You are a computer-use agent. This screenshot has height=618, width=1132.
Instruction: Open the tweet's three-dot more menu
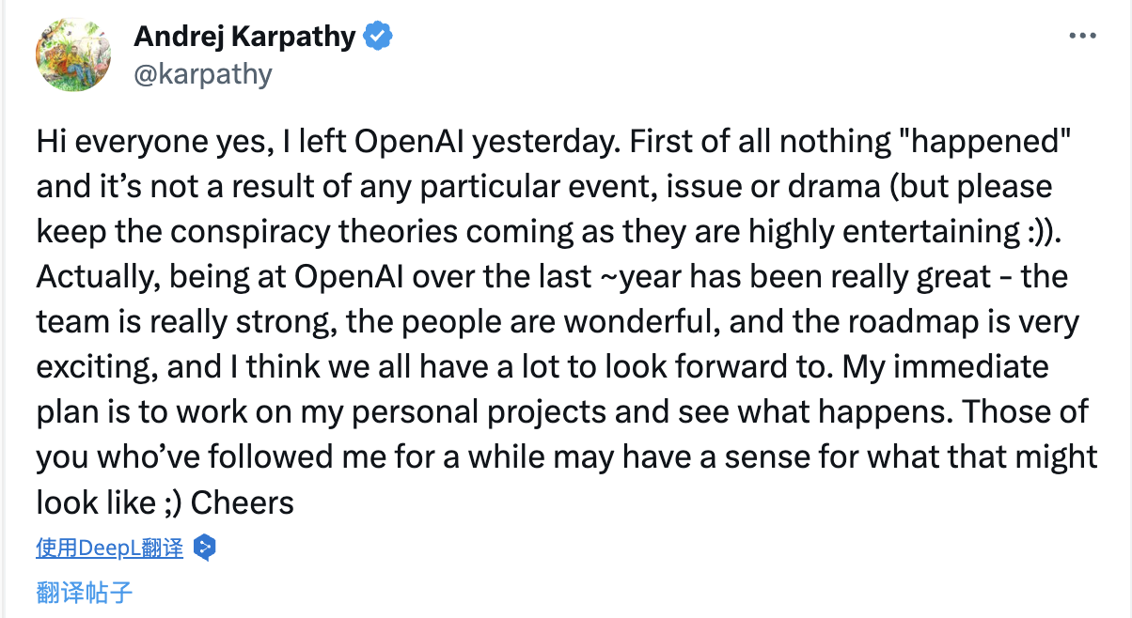click(1083, 36)
